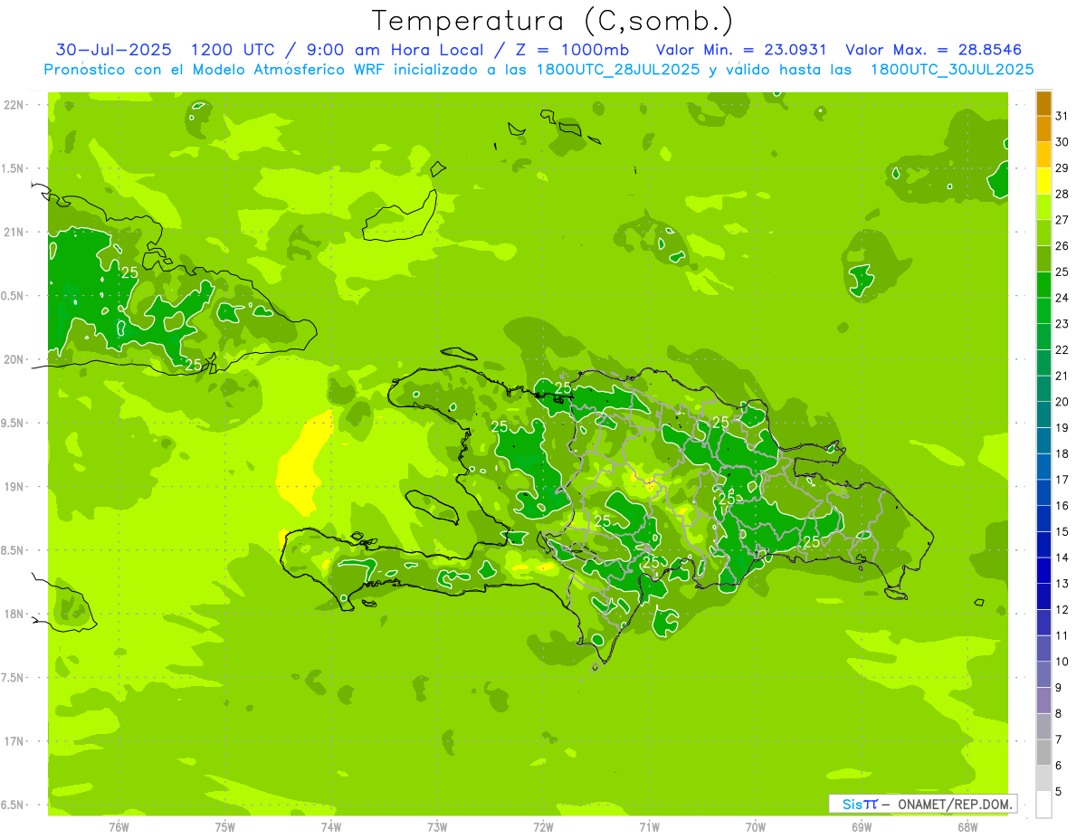Select the gray swatch between 7 and 8
The height and width of the screenshot is (839, 1086).
click(1043, 727)
